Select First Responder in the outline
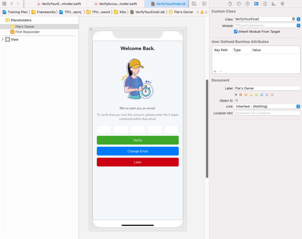This screenshot has width=302, height=239. coord(39,32)
